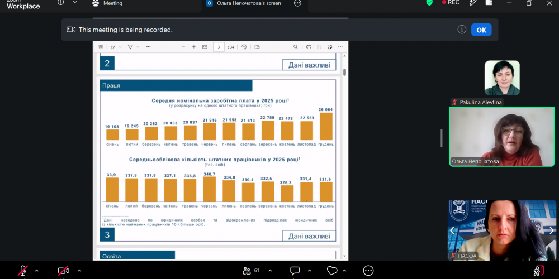This screenshot has height=279, width=559.
Task: Expand the chat options arrow
Action: click(309, 271)
